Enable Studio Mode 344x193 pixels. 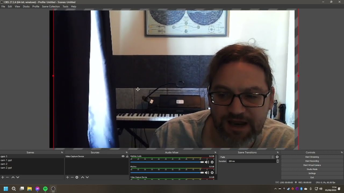tap(312, 169)
